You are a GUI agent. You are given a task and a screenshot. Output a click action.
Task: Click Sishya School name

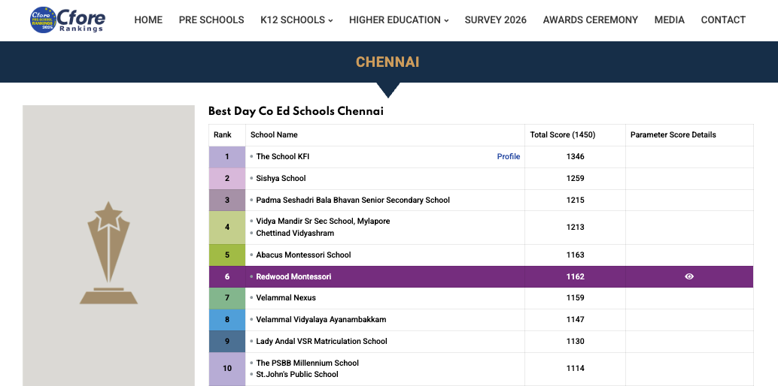point(281,179)
